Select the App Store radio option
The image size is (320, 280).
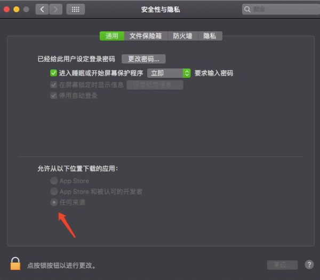(x=54, y=181)
